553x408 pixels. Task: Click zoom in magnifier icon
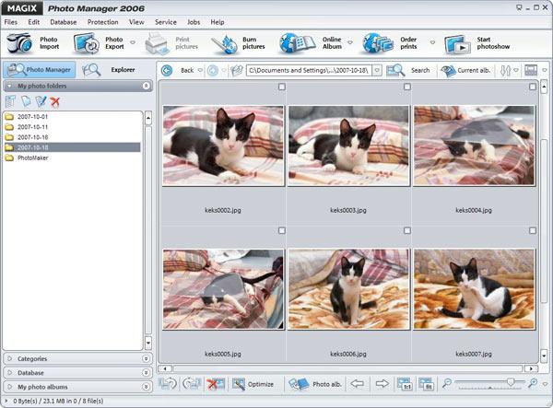point(533,382)
